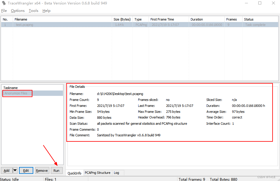Image resolution: width=280 pixels, height=181 pixels.
Task: Sort by First Frame Time column header
Action: (169, 19)
